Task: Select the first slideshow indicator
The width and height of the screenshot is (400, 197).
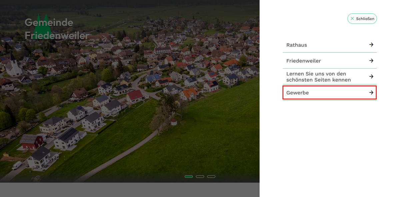Action: point(189,176)
